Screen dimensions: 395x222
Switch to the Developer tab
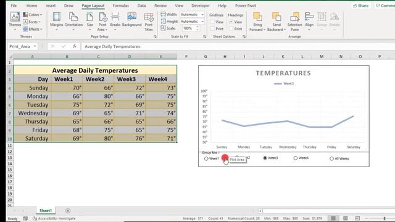(201, 6)
